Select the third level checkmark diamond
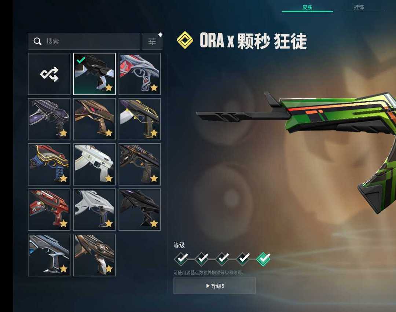396x312 pixels. 222,259
